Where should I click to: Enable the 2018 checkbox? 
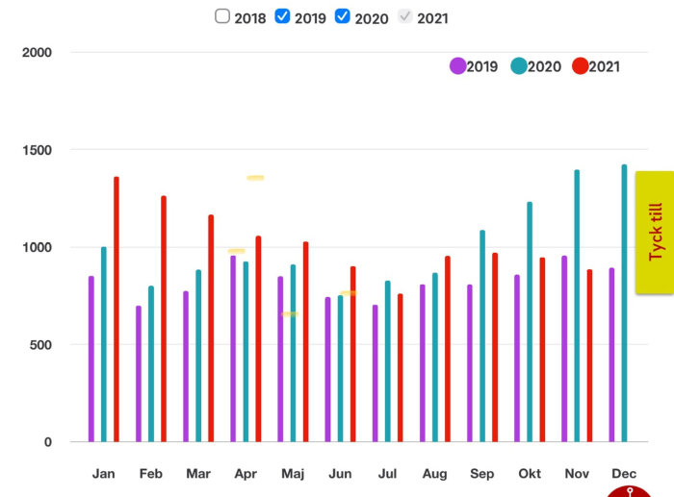click(222, 16)
